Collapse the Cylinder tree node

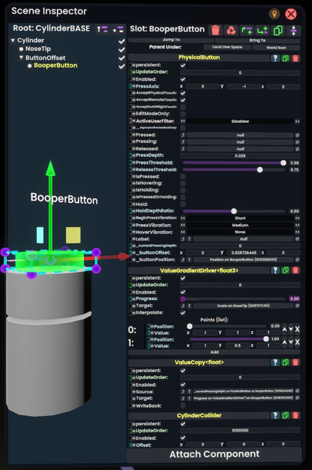pos(13,40)
